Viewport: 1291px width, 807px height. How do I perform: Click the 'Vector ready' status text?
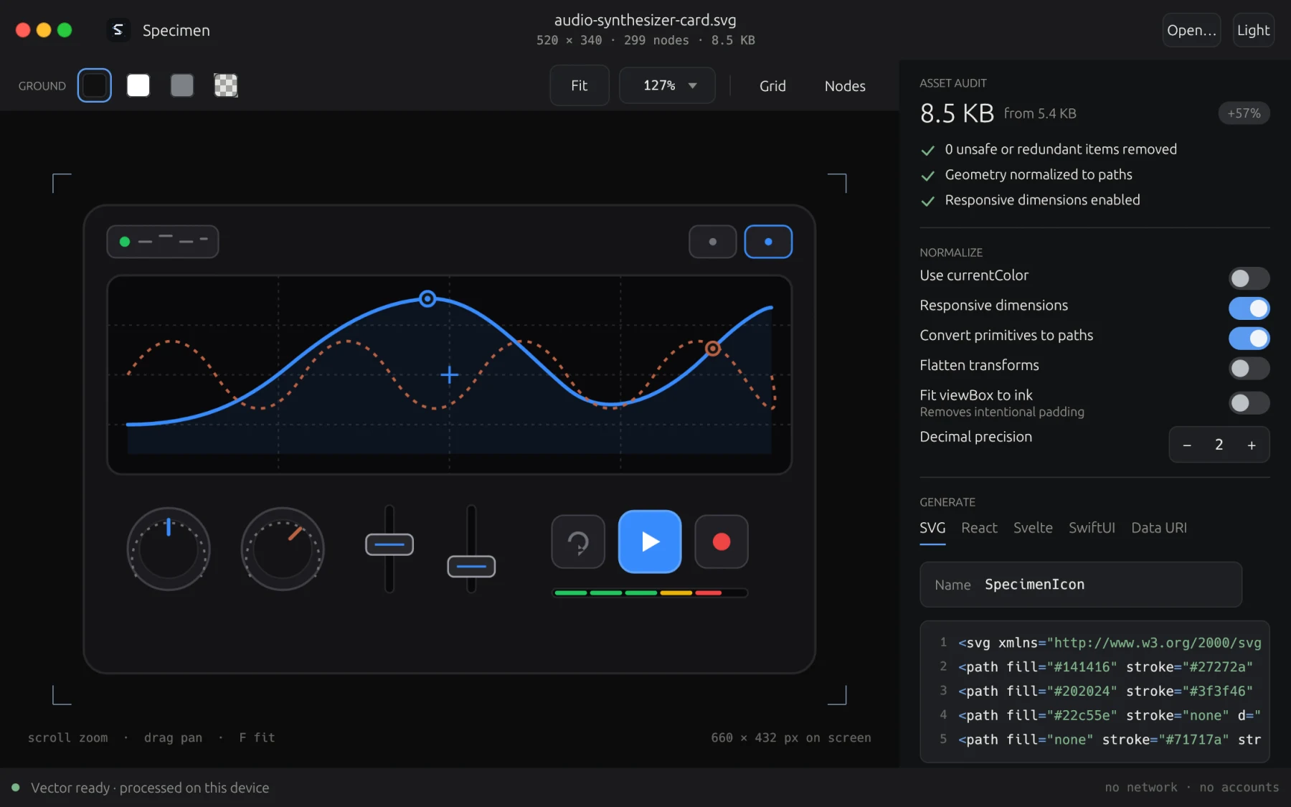tap(150, 788)
